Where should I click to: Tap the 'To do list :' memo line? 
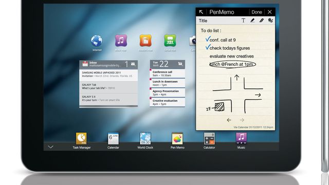(211, 31)
